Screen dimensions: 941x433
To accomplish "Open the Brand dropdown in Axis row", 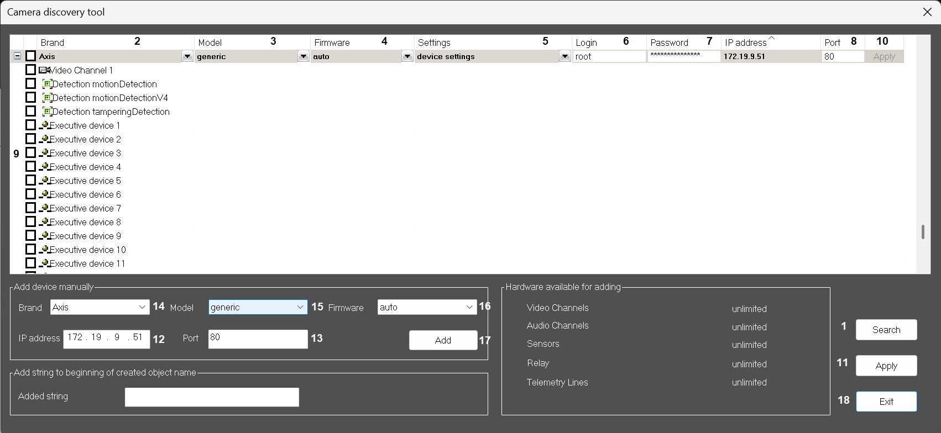I will 187,56.
